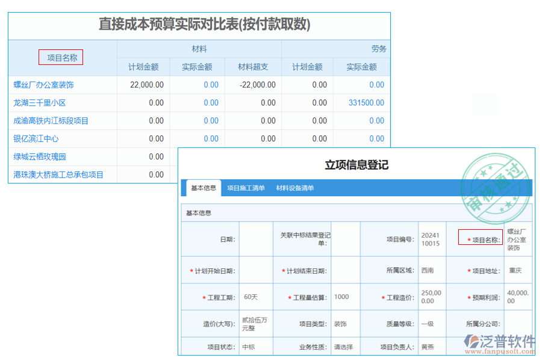Image resolution: width=542 pixels, height=361 pixels.
Task: Select the 基本信息 tab
Action: click(x=203, y=187)
